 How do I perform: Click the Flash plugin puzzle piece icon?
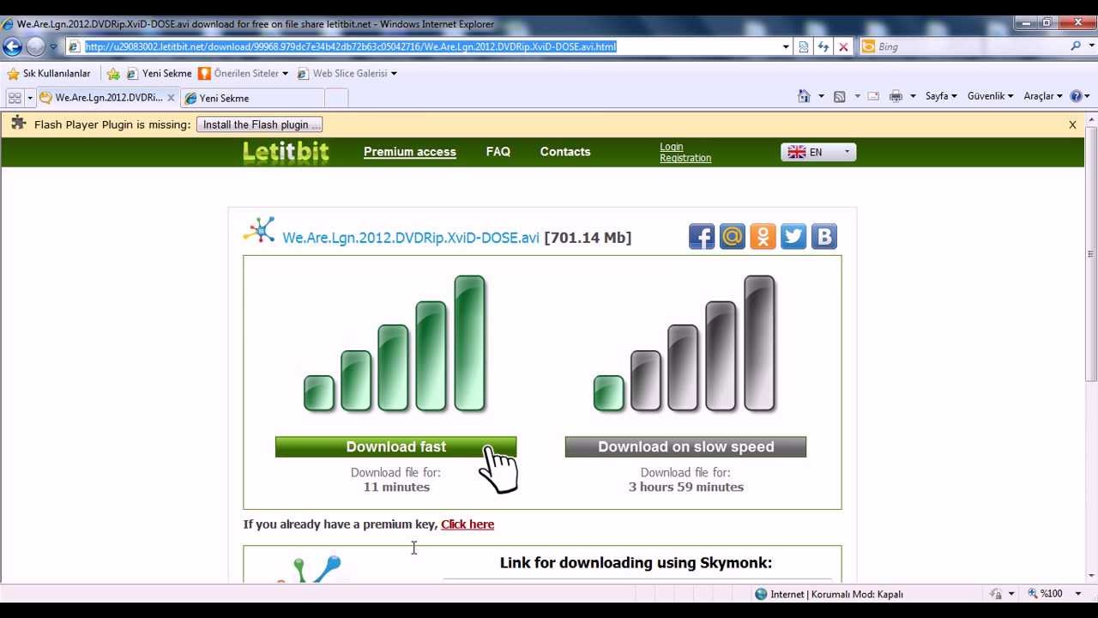point(17,124)
